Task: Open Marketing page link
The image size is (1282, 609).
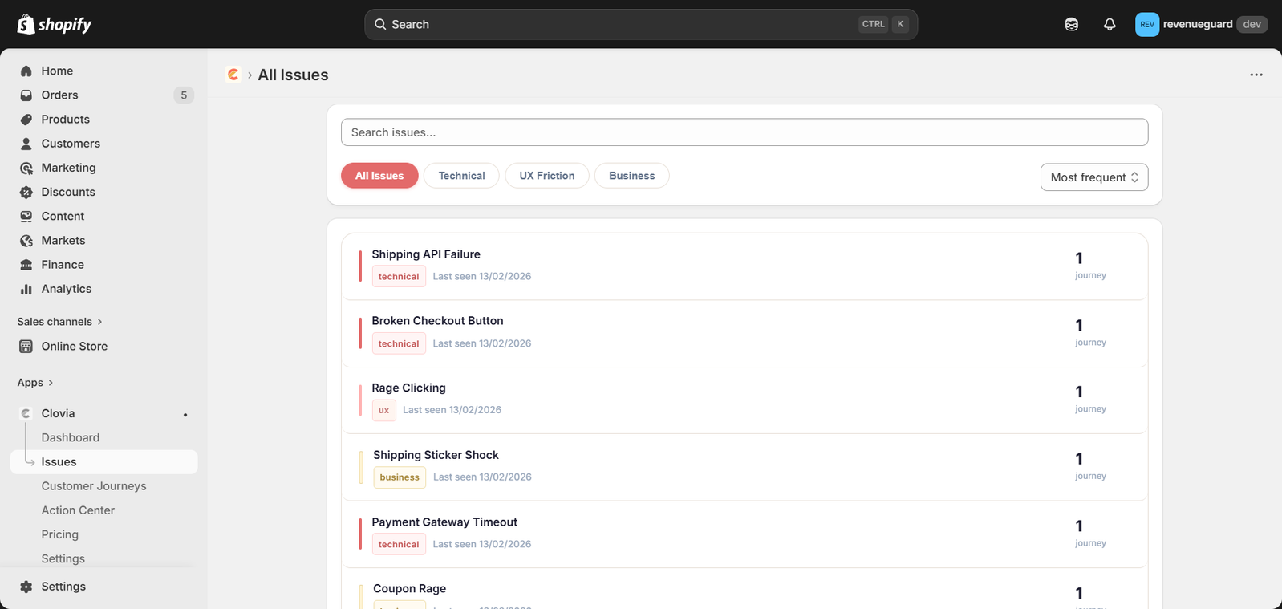Action: [x=69, y=168]
